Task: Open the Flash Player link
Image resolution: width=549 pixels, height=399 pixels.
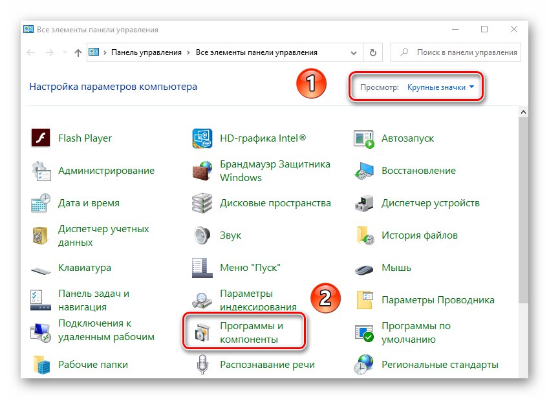Action: (x=85, y=138)
